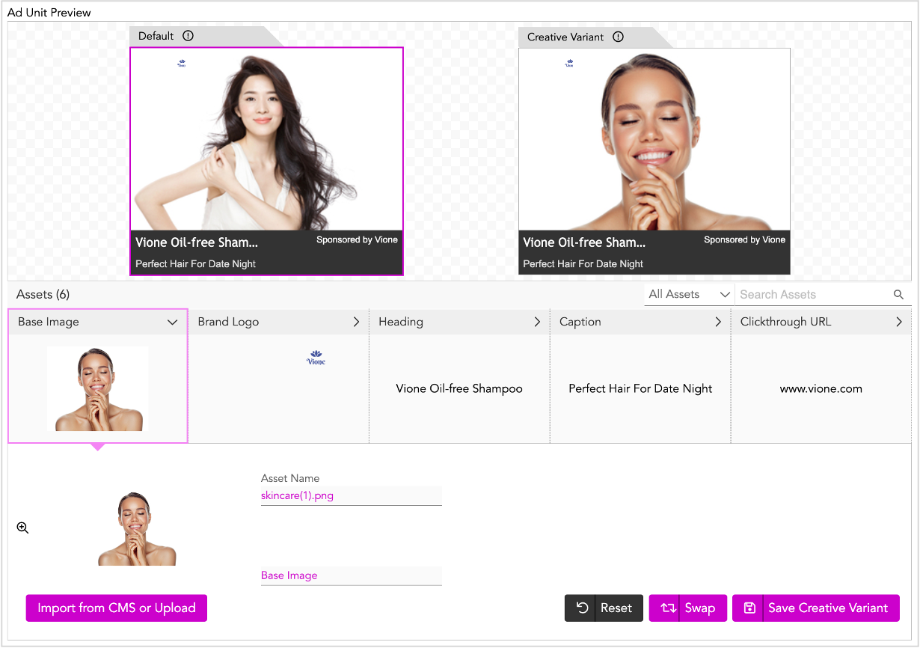920x648 pixels.
Task: Click the Vione logo in Default ad preview
Action: (181, 64)
